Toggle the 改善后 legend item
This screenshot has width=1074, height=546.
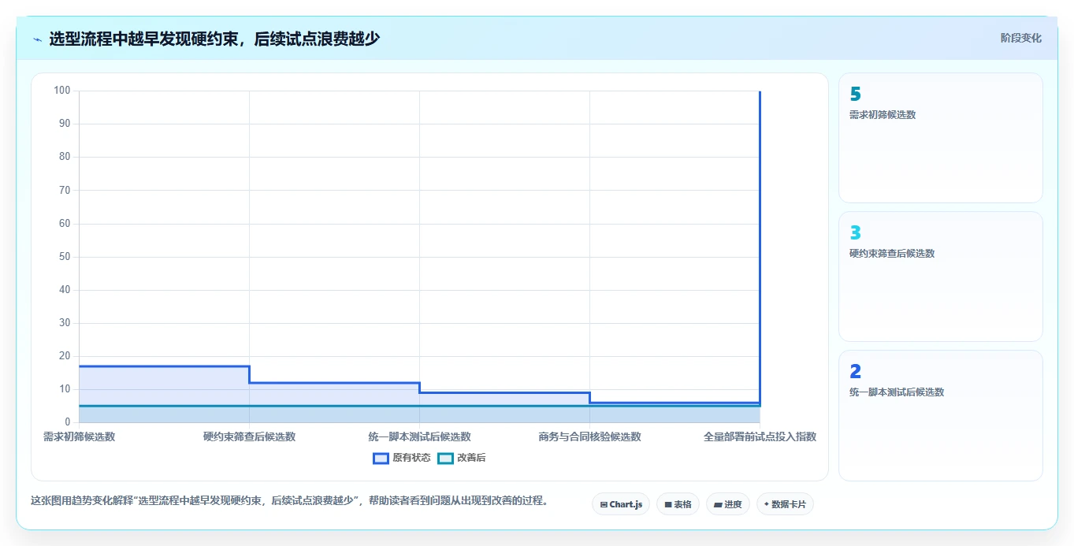tap(462, 458)
